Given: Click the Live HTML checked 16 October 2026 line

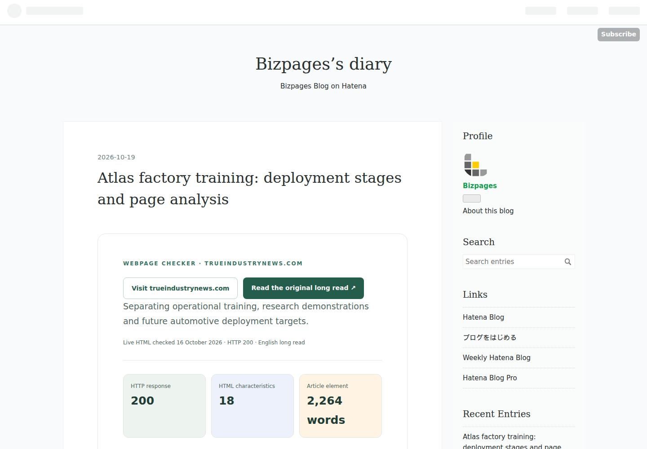Looking at the screenshot, I should [214, 343].
